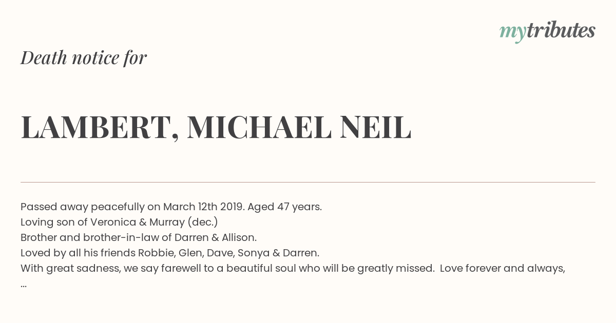Click "Loved by all his friends" text
The height and width of the screenshot is (323, 616).
(x=78, y=253)
